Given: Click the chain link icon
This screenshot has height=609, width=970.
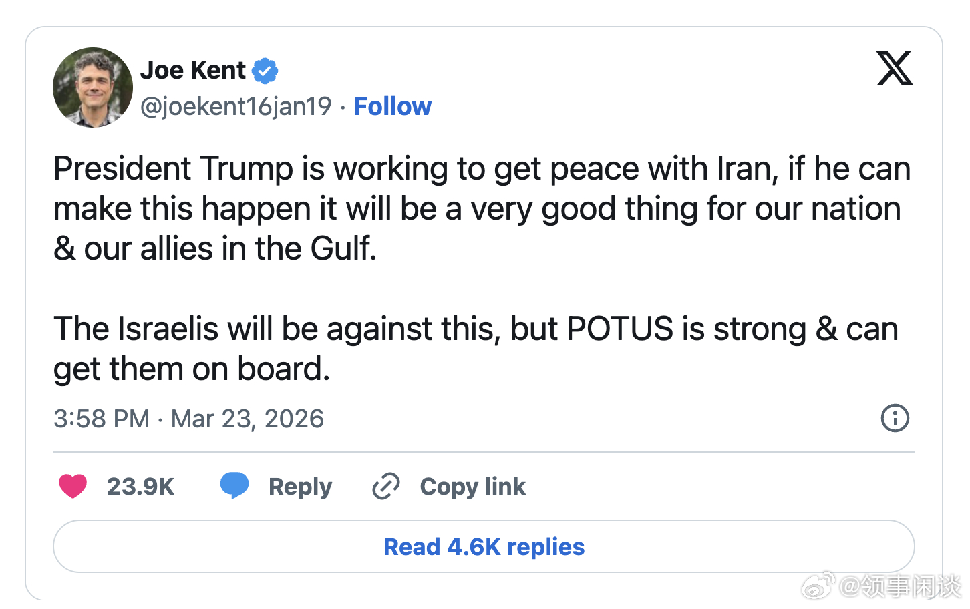Looking at the screenshot, I should point(386,486).
